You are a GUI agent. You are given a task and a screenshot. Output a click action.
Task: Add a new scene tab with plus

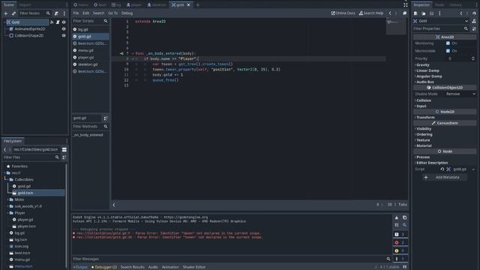[x=197, y=5]
